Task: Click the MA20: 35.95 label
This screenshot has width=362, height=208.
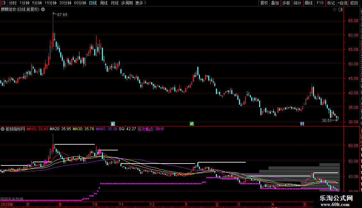Action: point(60,129)
